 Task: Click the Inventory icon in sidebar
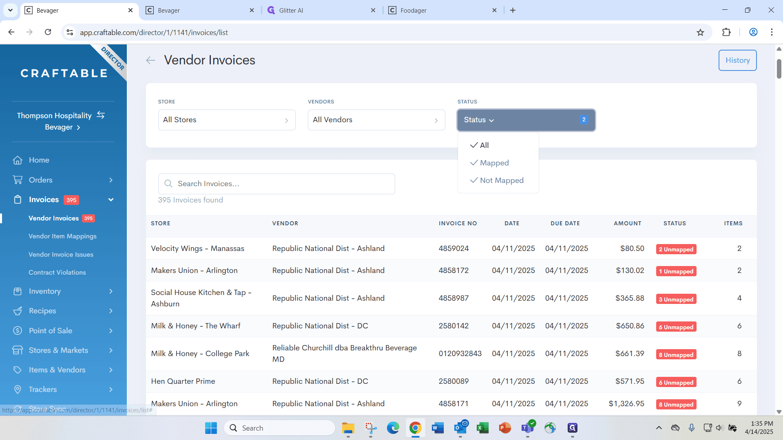(x=18, y=291)
